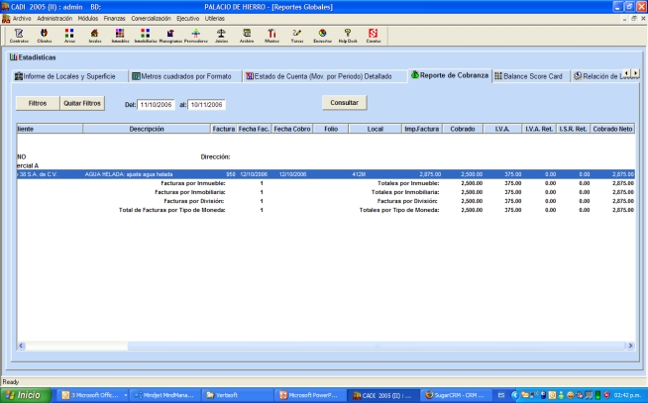The width and height of the screenshot is (648, 403).
Task: Click the 'Del' start date field
Action: click(x=157, y=104)
